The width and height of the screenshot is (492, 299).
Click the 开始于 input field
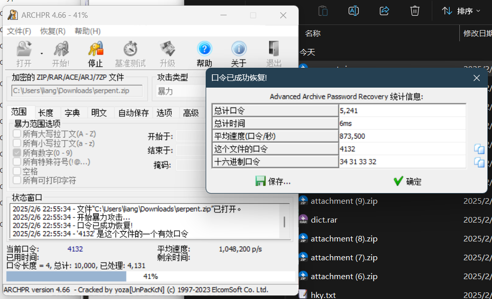tap(191, 136)
